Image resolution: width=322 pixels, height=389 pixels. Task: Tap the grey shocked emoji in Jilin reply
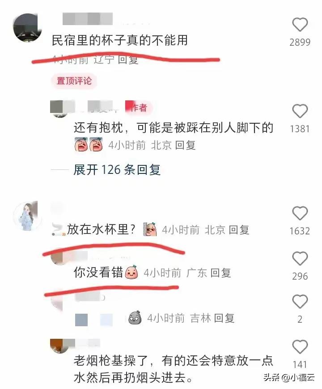[x=135, y=318]
